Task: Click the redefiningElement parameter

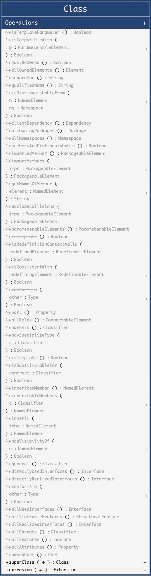Action: [32, 274]
